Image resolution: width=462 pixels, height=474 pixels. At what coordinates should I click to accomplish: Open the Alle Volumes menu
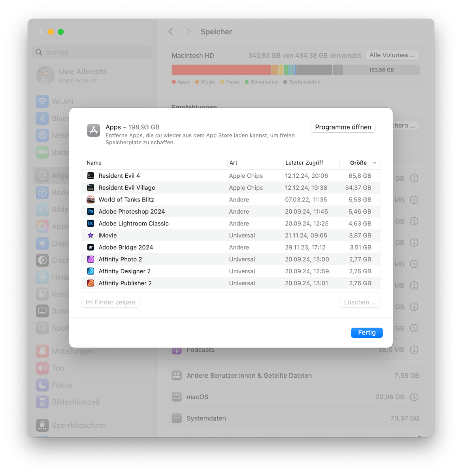[392, 55]
